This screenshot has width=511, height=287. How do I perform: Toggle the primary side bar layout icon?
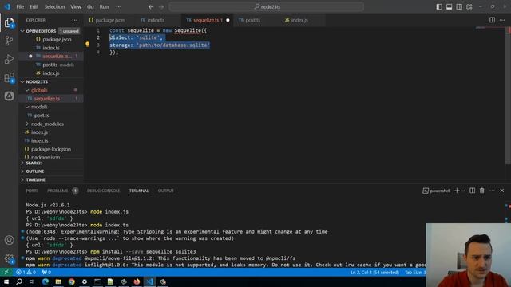(x=439, y=7)
